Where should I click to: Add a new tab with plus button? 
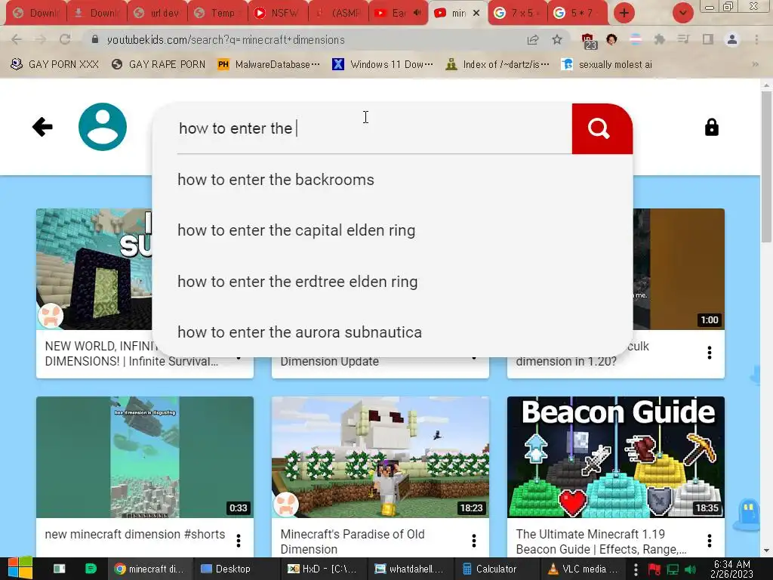(x=624, y=13)
